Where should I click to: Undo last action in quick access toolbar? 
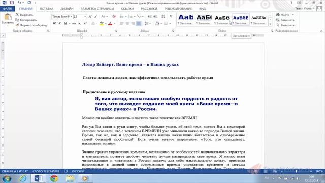coord(19,3)
